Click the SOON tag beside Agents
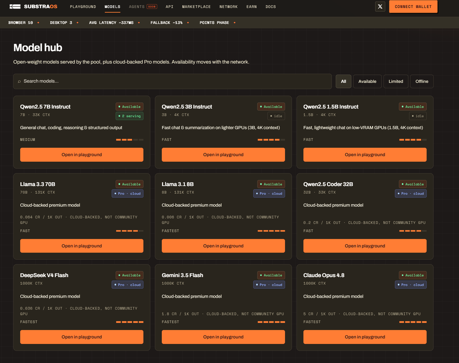This screenshot has height=363, width=459. click(152, 6)
